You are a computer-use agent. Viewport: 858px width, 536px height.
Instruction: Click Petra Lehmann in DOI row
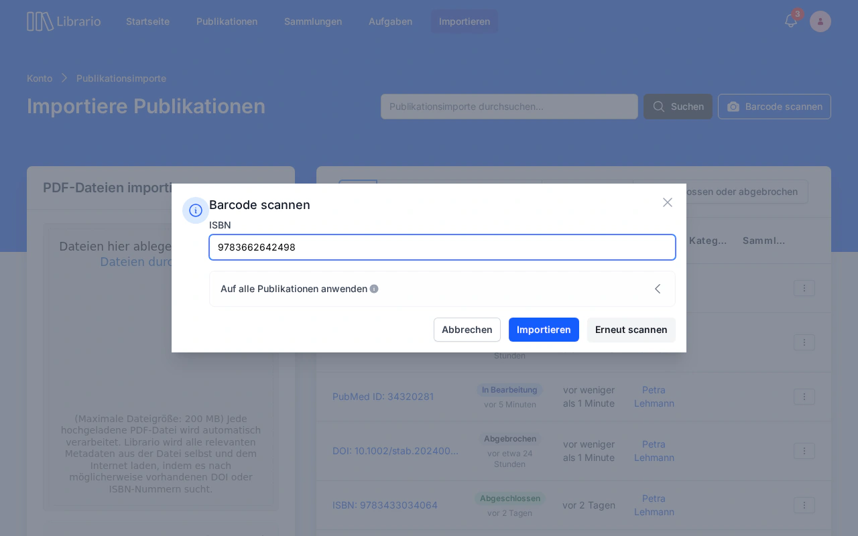pyautogui.click(x=654, y=451)
